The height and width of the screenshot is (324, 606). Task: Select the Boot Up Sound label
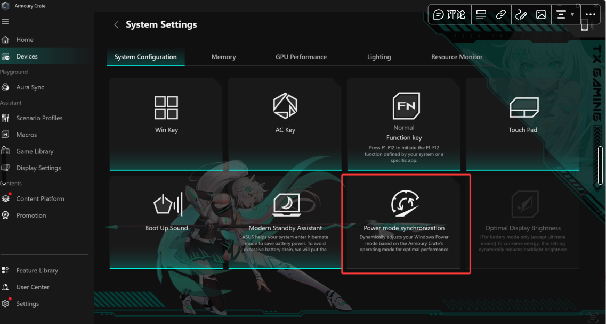coord(167,228)
